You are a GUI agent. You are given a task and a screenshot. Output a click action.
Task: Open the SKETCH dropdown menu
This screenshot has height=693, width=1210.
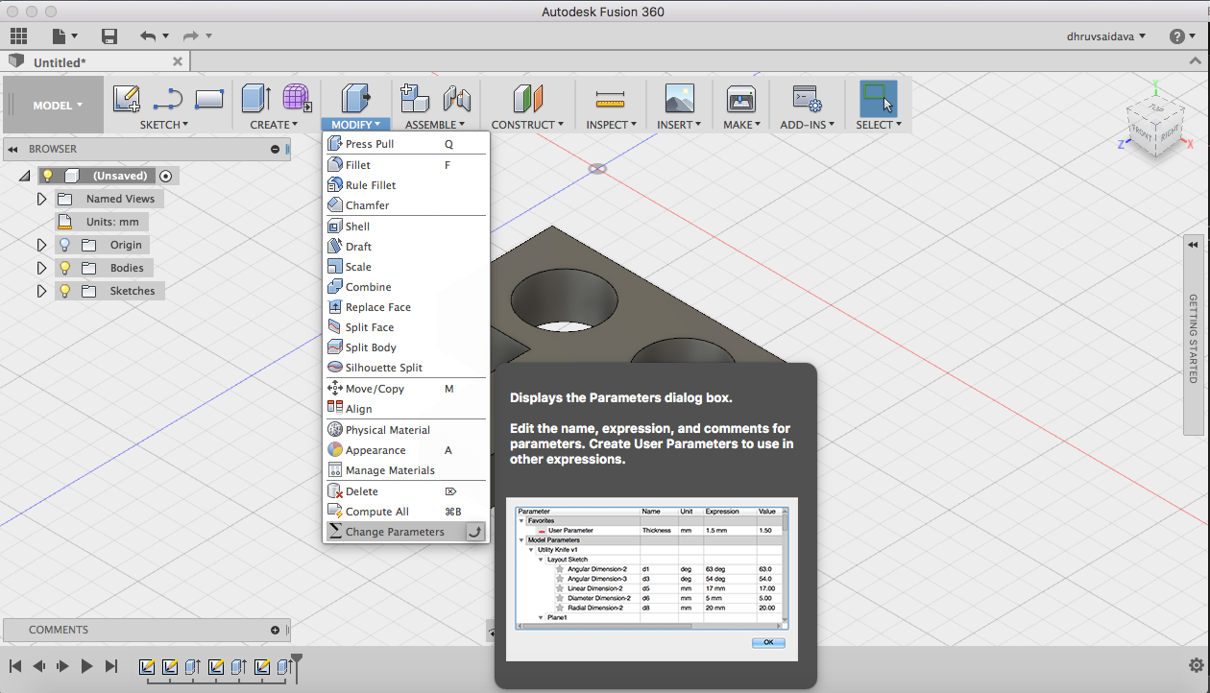tap(164, 125)
